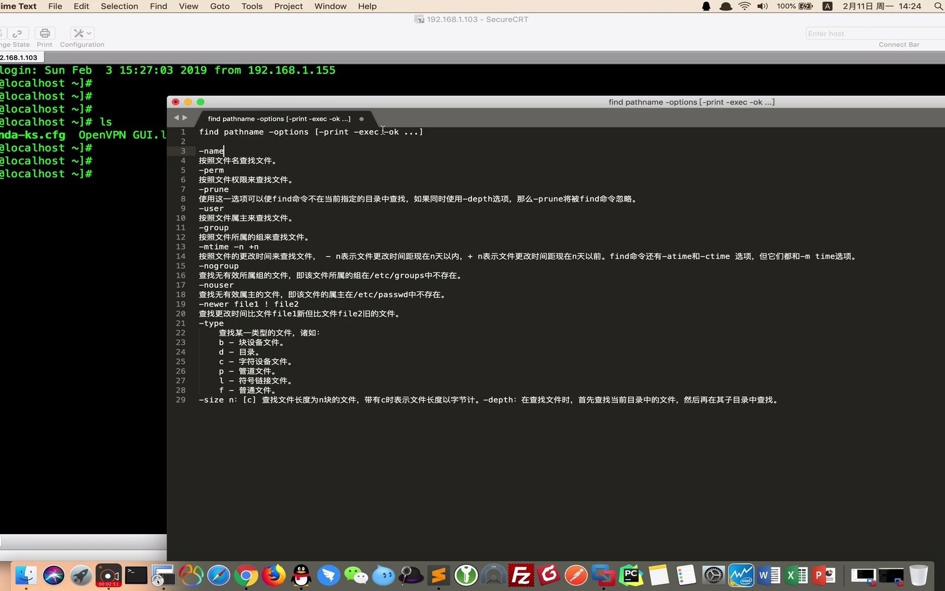Open Postman from the Dock
This screenshot has width=945, height=591.
(575, 576)
